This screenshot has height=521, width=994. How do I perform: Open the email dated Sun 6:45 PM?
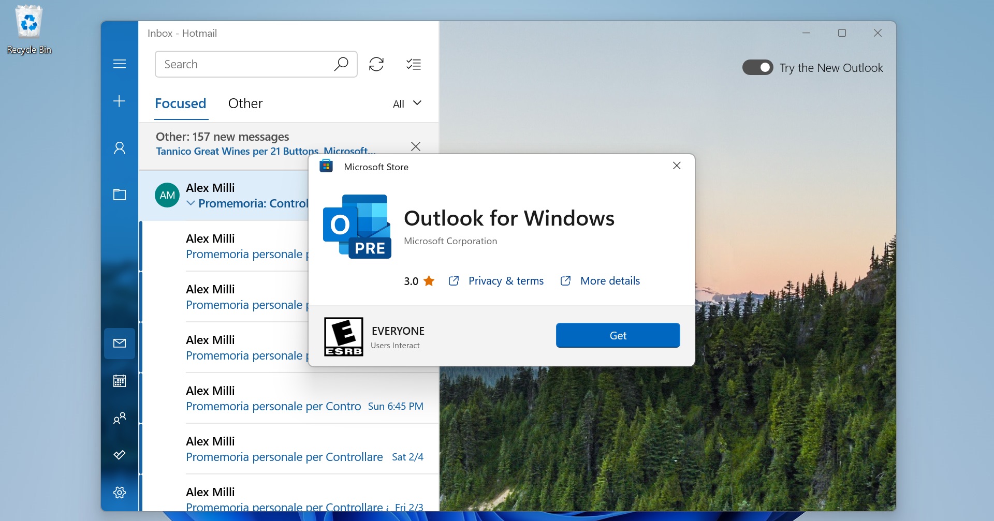(x=289, y=398)
